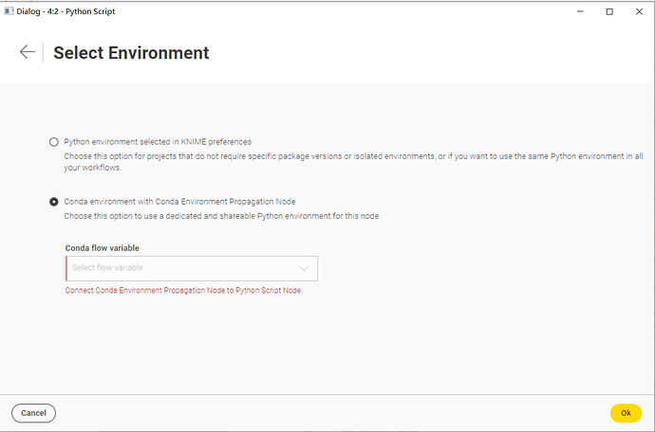Viewport: 655px width, 432px height.
Task: Select the Conda Environment Propagation Node radio button
Action: [54, 202]
